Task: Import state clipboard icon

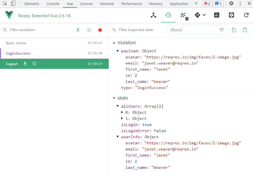Action: click(245, 30)
